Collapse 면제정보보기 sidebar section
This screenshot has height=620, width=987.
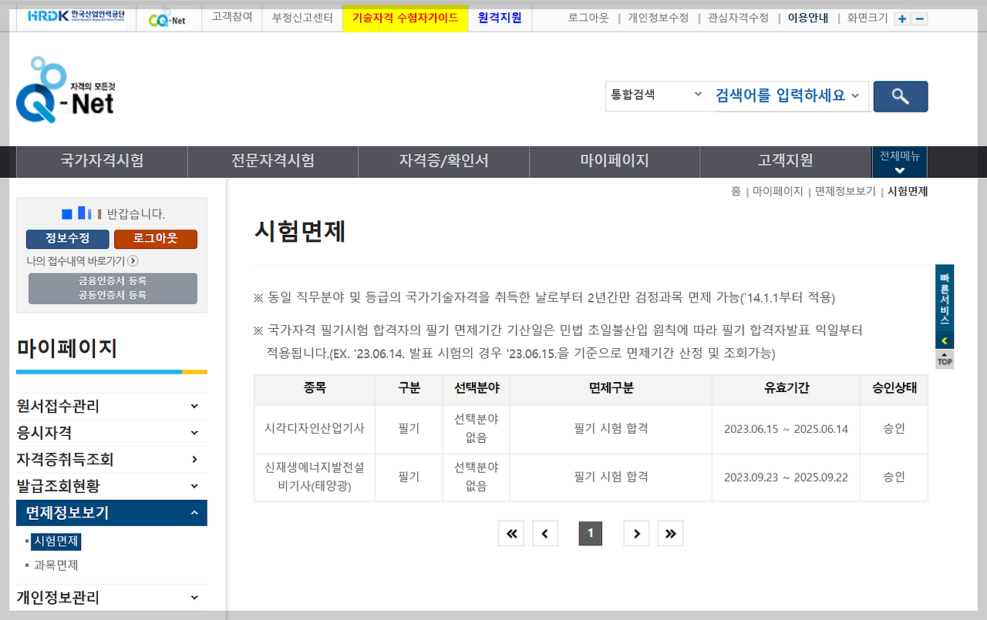[x=112, y=513]
